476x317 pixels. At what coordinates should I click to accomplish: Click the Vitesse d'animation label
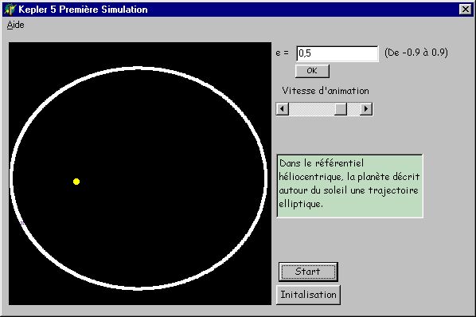point(326,91)
